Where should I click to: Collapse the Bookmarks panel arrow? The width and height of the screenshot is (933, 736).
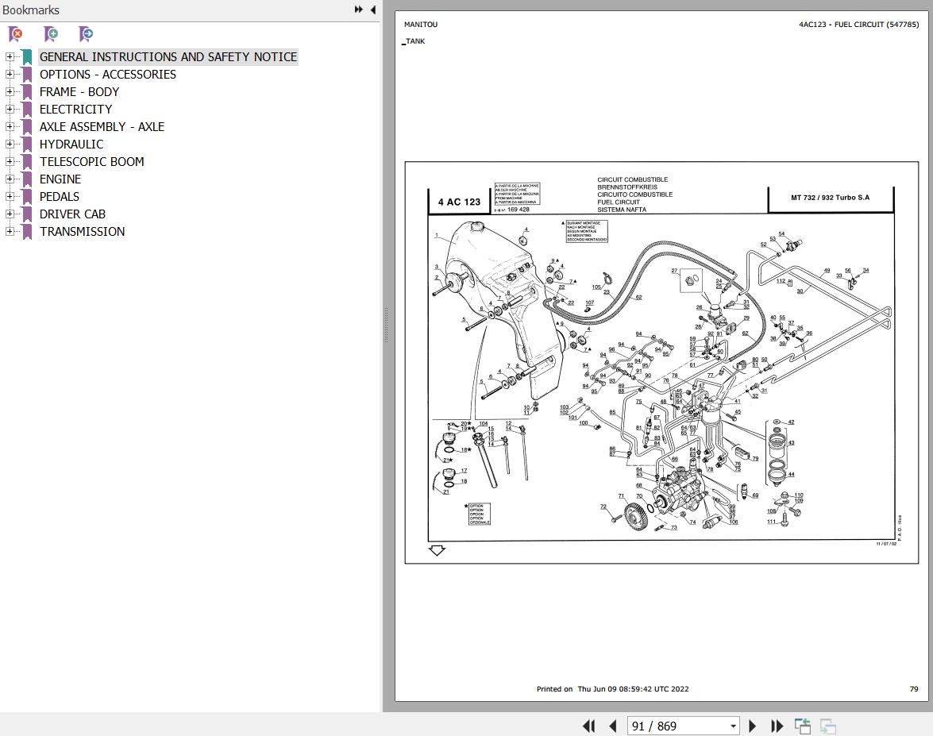pyautogui.click(x=373, y=10)
